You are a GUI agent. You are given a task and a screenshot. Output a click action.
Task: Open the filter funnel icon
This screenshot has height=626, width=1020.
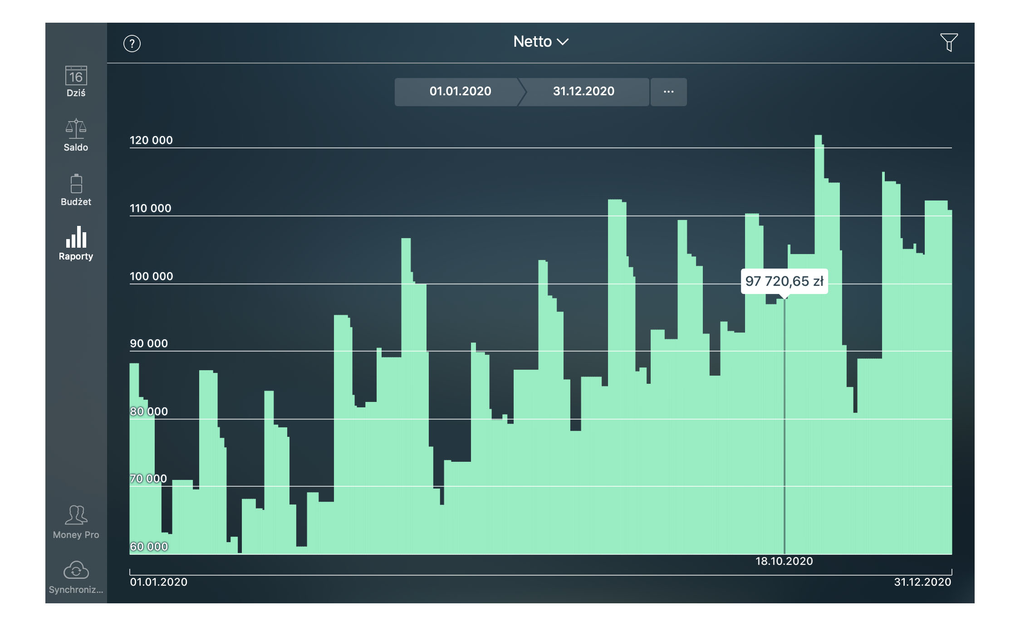949,43
